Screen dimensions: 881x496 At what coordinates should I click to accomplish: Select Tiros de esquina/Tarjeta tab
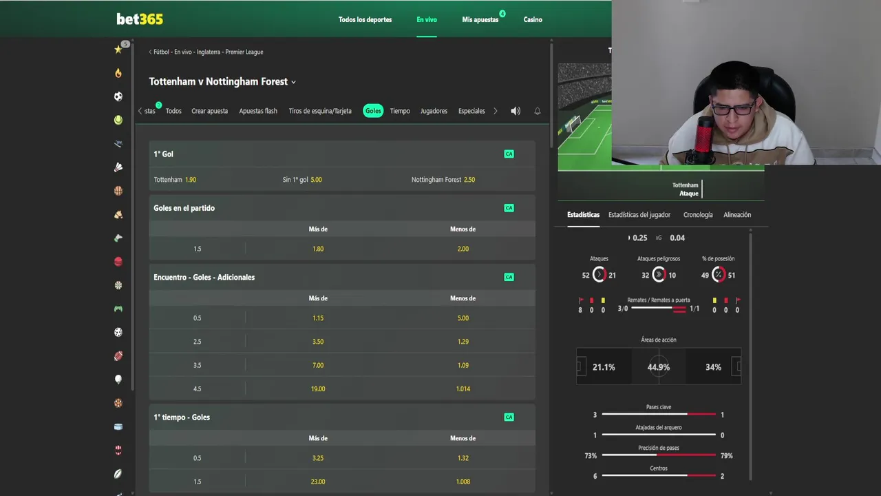[x=320, y=111]
